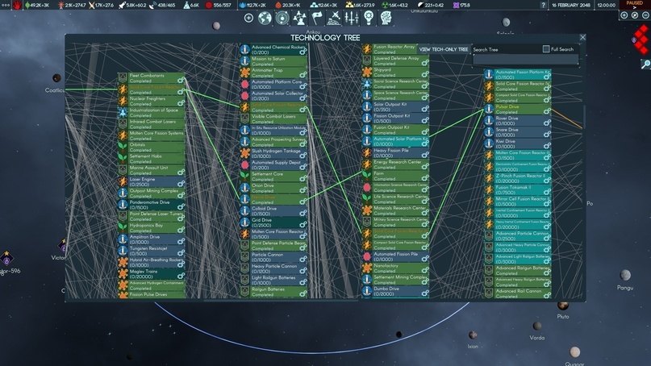Select Industrialization of Space node
Screen dimensions: 651x366
(x=152, y=112)
